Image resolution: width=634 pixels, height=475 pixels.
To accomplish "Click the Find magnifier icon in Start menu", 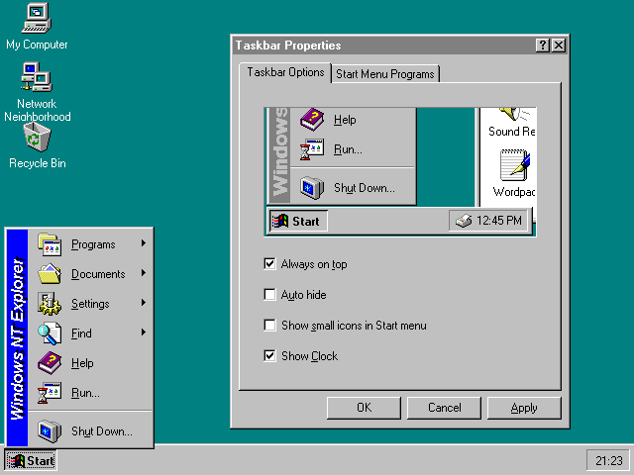I will tap(50, 333).
